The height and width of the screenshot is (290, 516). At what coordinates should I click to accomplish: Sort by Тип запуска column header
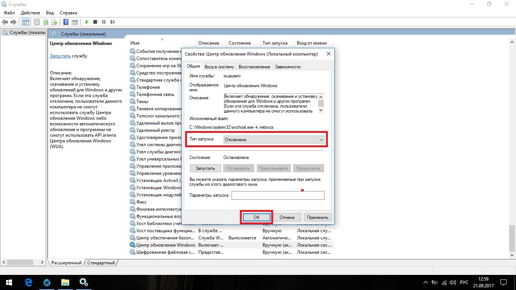[x=277, y=43]
